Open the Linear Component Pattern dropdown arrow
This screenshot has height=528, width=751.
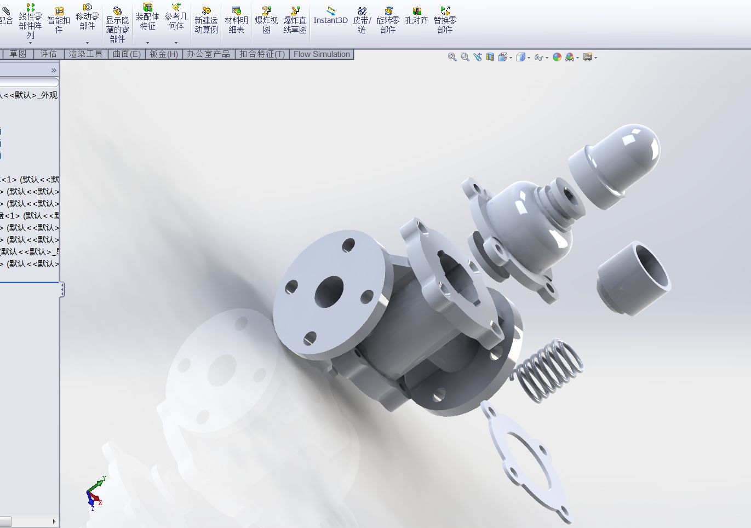[x=30, y=43]
